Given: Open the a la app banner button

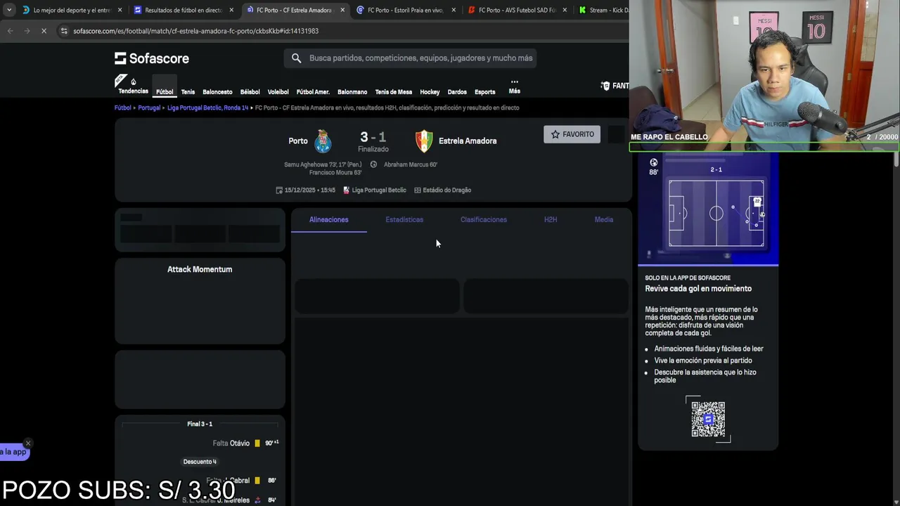Looking at the screenshot, I should coord(13,452).
